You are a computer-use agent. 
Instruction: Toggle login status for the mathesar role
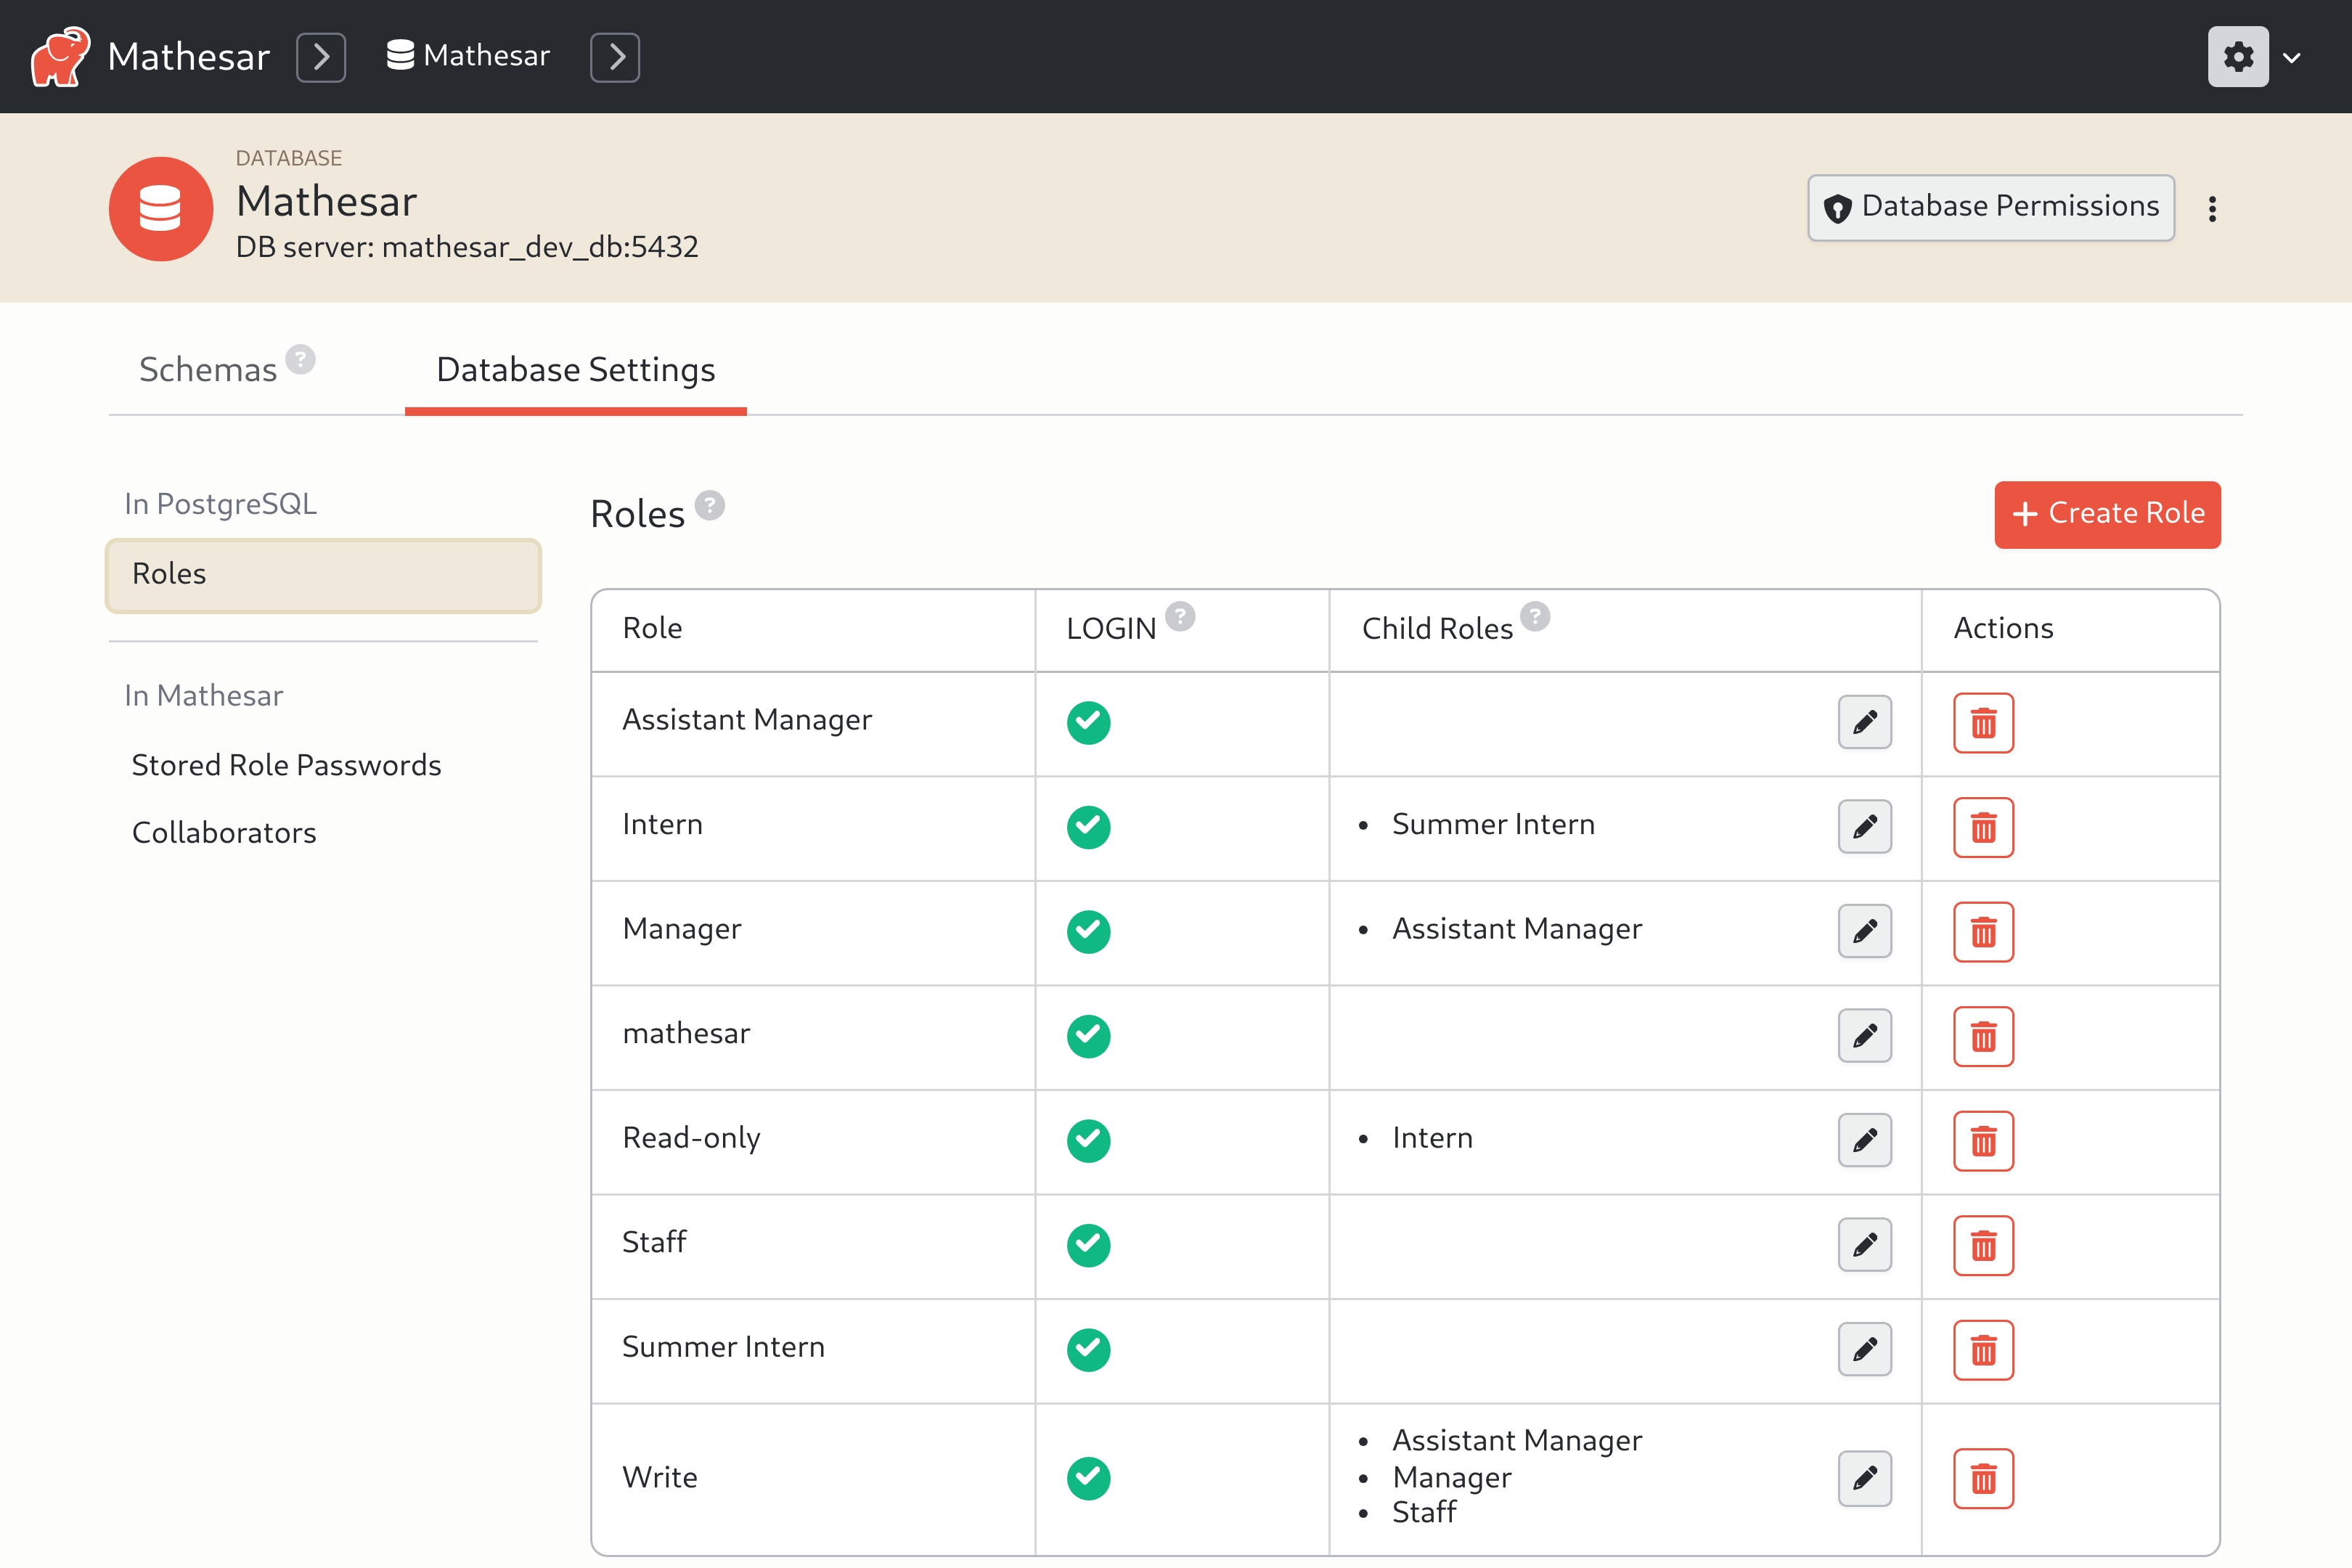1088,1036
